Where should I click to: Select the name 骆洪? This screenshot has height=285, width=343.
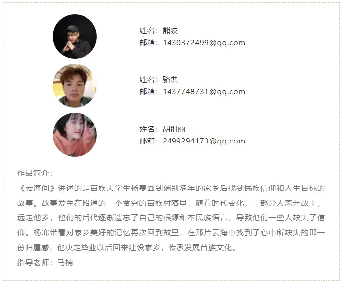click(170, 80)
